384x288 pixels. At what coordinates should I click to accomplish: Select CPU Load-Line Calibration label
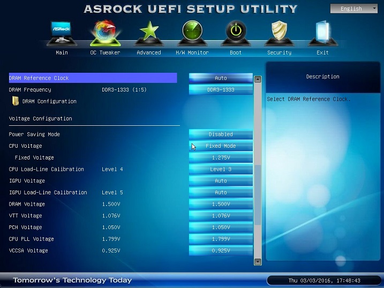pos(46,169)
